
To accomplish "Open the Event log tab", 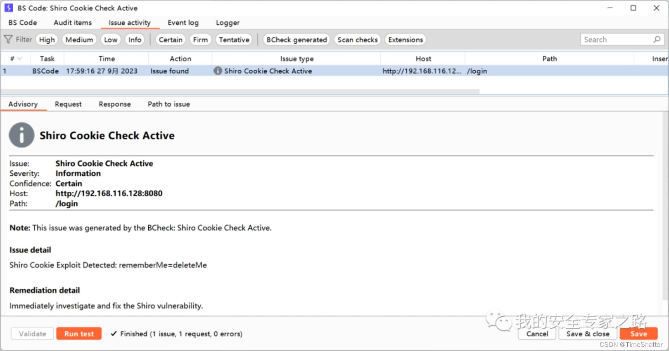I will pos(183,23).
